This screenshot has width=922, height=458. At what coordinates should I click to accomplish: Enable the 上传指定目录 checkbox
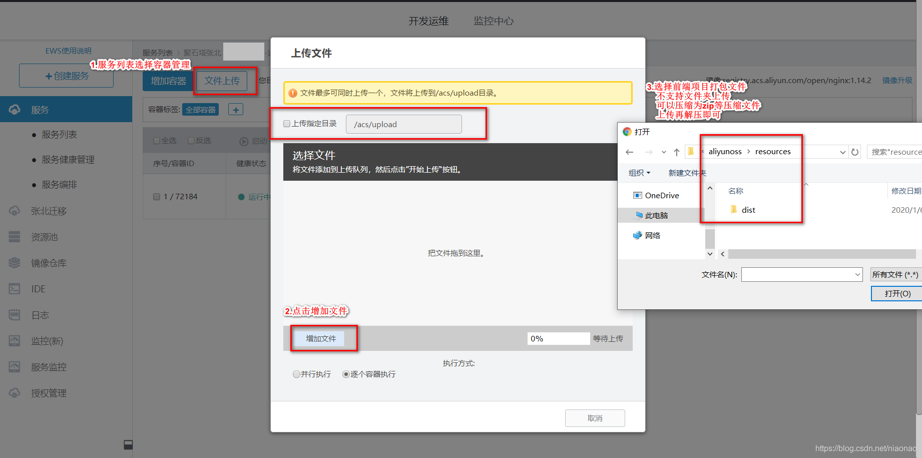pyautogui.click(x=286, y=124)
